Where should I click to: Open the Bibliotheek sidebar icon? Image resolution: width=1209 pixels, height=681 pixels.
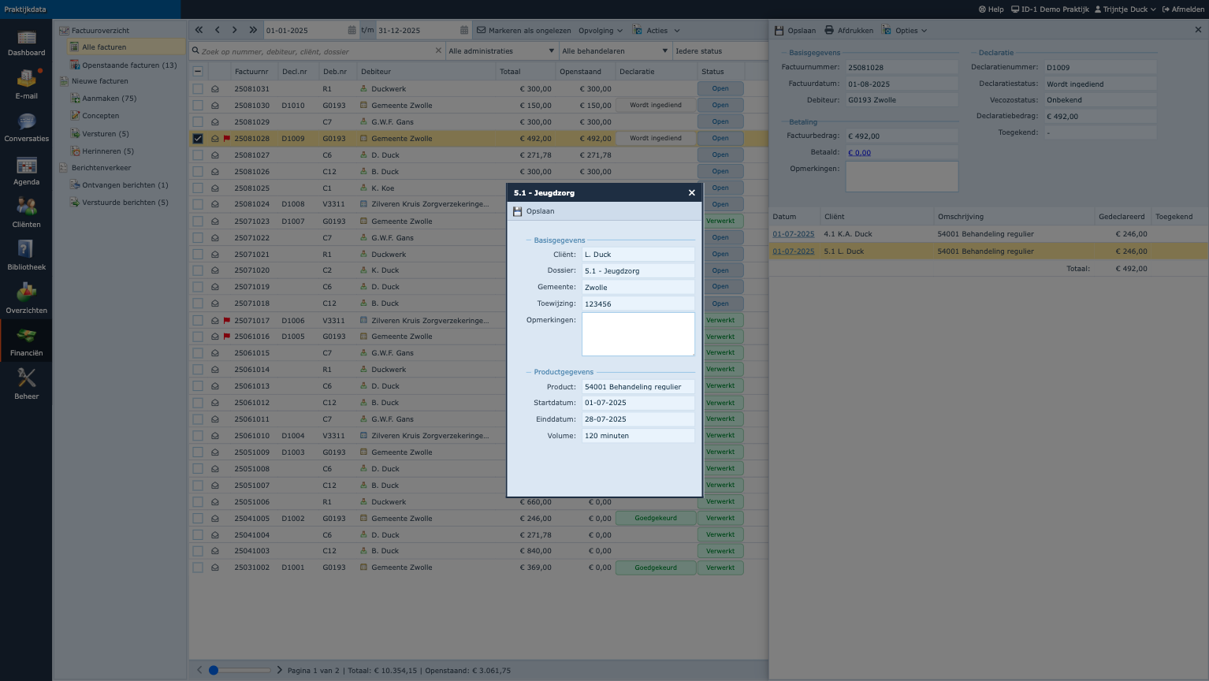tap(26, 251)
